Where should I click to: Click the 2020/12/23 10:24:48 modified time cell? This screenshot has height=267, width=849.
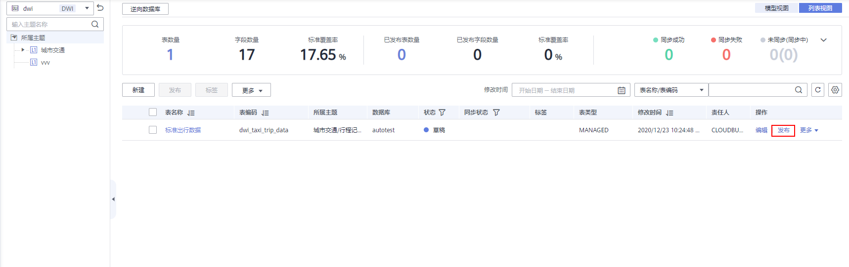click(x=669, y=130)
